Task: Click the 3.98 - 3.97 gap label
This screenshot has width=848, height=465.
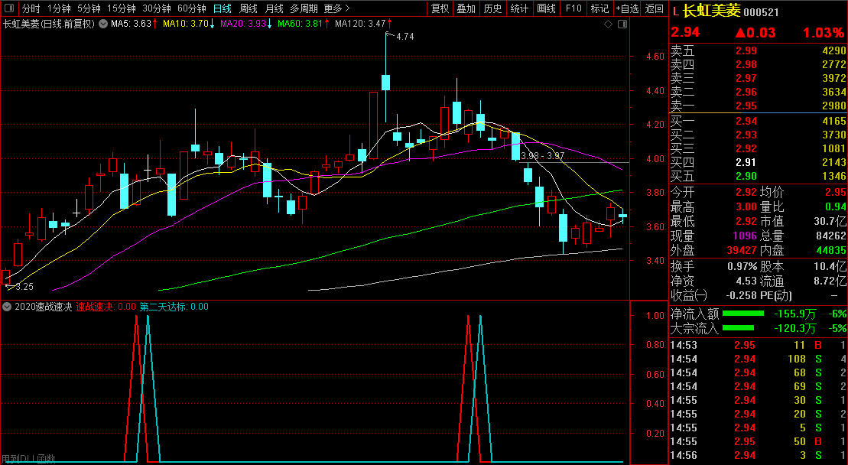Action: [x=542, y=156]
